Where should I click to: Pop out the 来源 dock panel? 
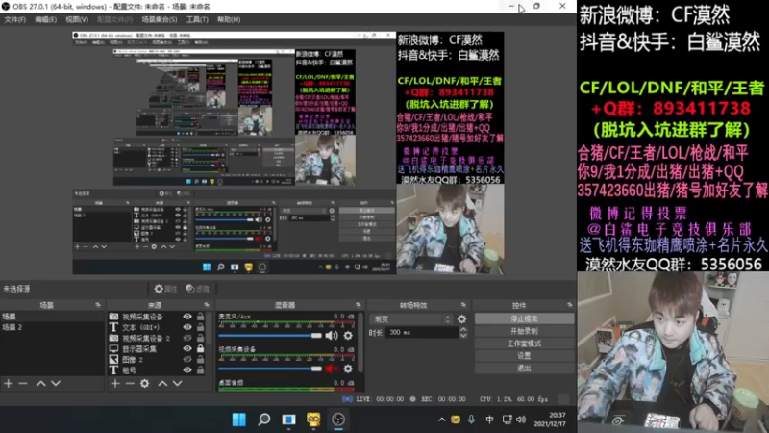coord(206,305)
